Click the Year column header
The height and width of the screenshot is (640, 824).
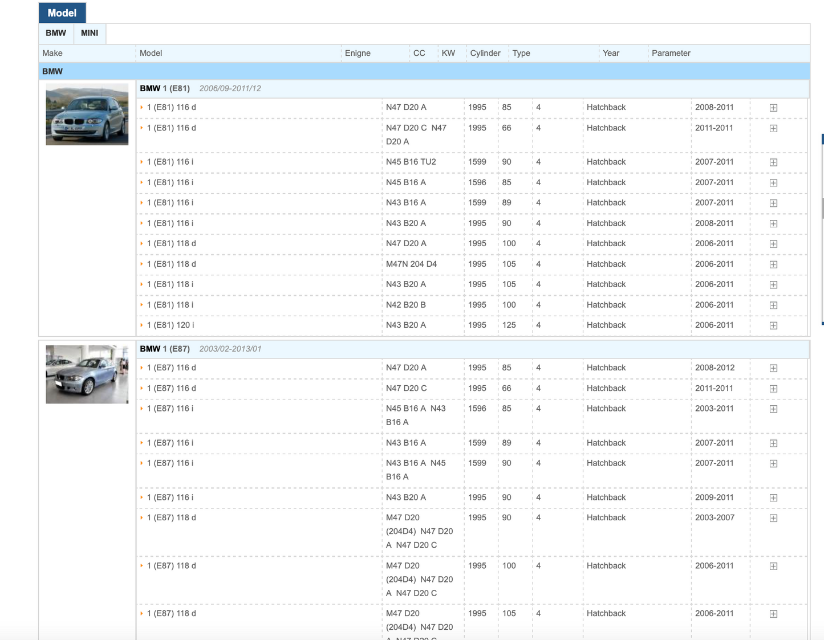[x=611, y=53]
